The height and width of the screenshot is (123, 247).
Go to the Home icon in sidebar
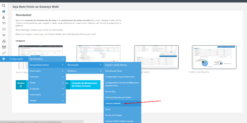[4, 11]
